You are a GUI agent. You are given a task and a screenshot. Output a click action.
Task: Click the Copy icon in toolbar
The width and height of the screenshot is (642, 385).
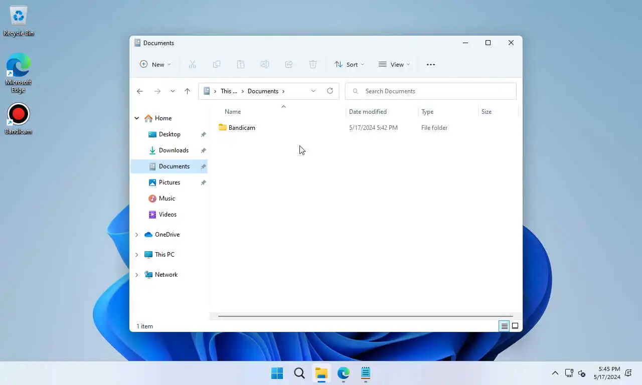click(217, 64)
